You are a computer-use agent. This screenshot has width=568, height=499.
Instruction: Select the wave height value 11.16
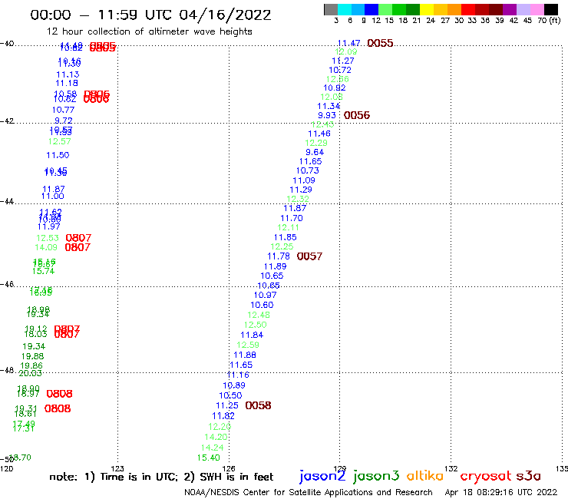[x=238, y=375]
